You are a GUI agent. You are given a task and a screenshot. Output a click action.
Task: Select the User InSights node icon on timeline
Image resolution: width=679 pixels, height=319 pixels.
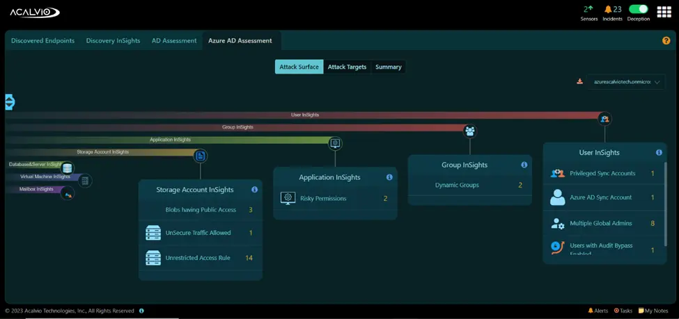point(605,119)
